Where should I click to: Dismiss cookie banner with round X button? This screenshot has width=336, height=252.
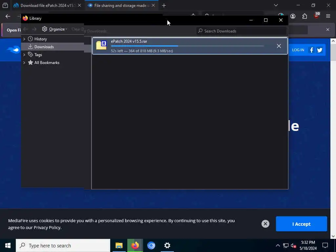[x=265, y=224]
